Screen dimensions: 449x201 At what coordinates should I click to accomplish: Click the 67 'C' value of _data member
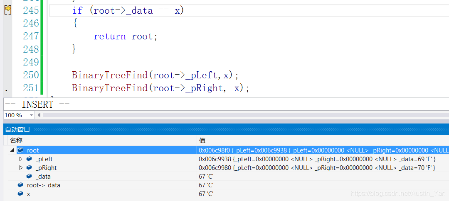pyautogui.click(x=206, y=177)
